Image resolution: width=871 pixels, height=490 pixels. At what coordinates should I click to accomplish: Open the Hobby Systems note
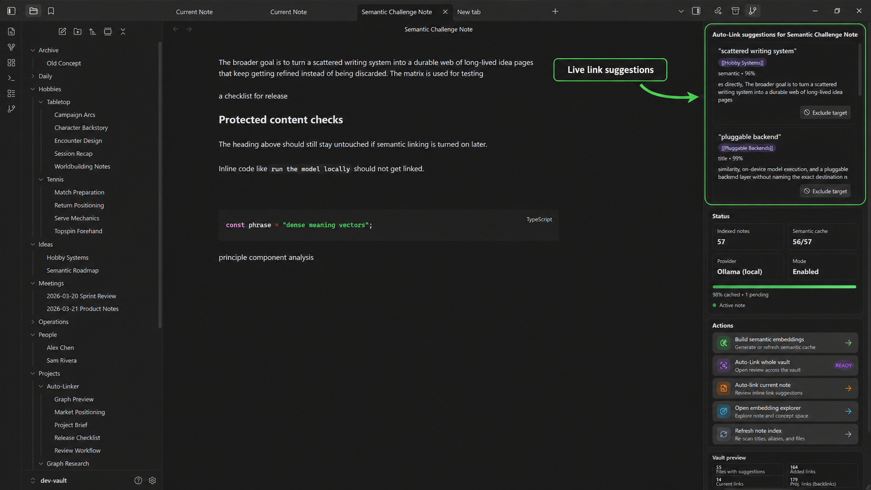pos(68,257)
